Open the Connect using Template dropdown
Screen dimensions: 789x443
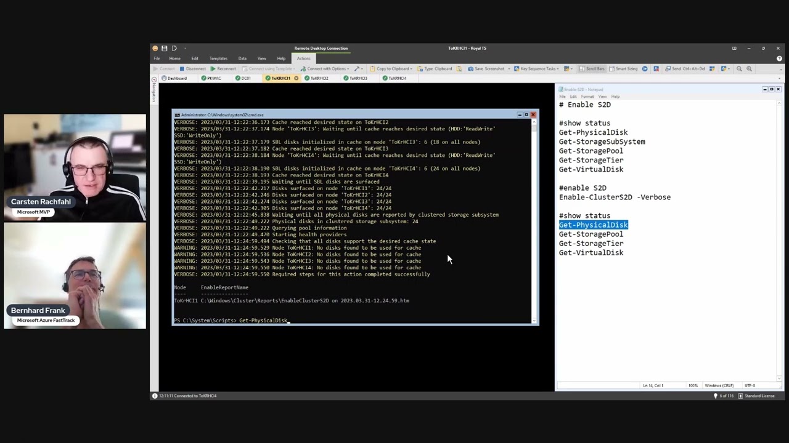[269, 69]
